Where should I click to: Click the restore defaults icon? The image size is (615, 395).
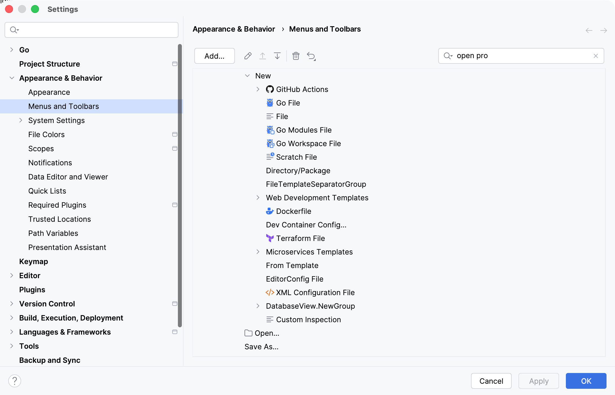click(x=311, y=56)
